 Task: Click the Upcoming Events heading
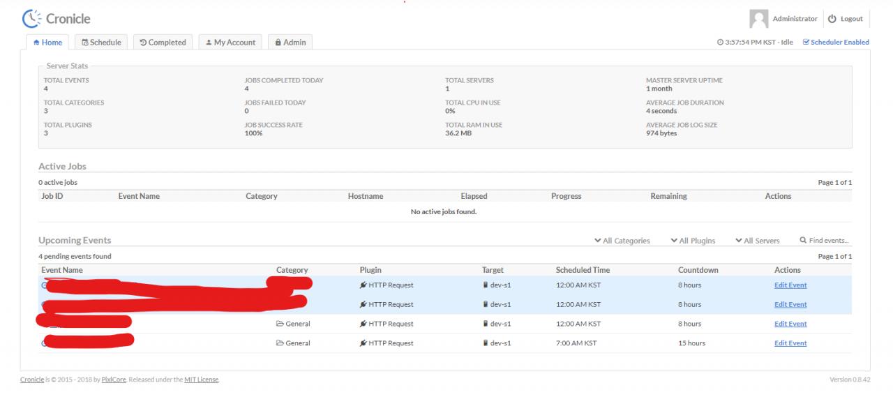tap(75, 240)
